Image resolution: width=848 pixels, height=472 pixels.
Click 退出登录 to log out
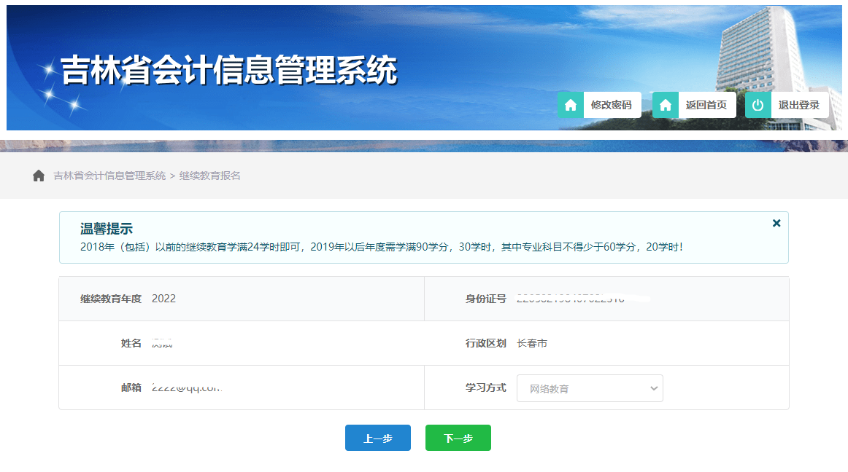coord(798,105)
